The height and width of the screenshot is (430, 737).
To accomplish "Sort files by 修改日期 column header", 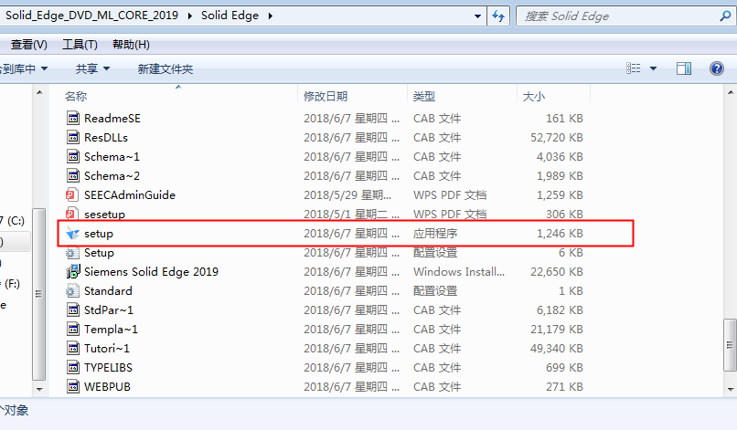I will [x=326, y=96].
